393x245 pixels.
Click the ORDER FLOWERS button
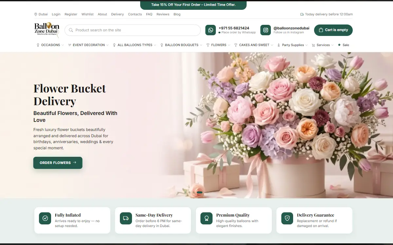[x=58, y=163]
